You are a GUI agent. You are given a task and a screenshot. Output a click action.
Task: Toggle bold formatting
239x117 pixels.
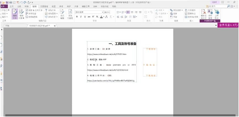tap(77, 17)
